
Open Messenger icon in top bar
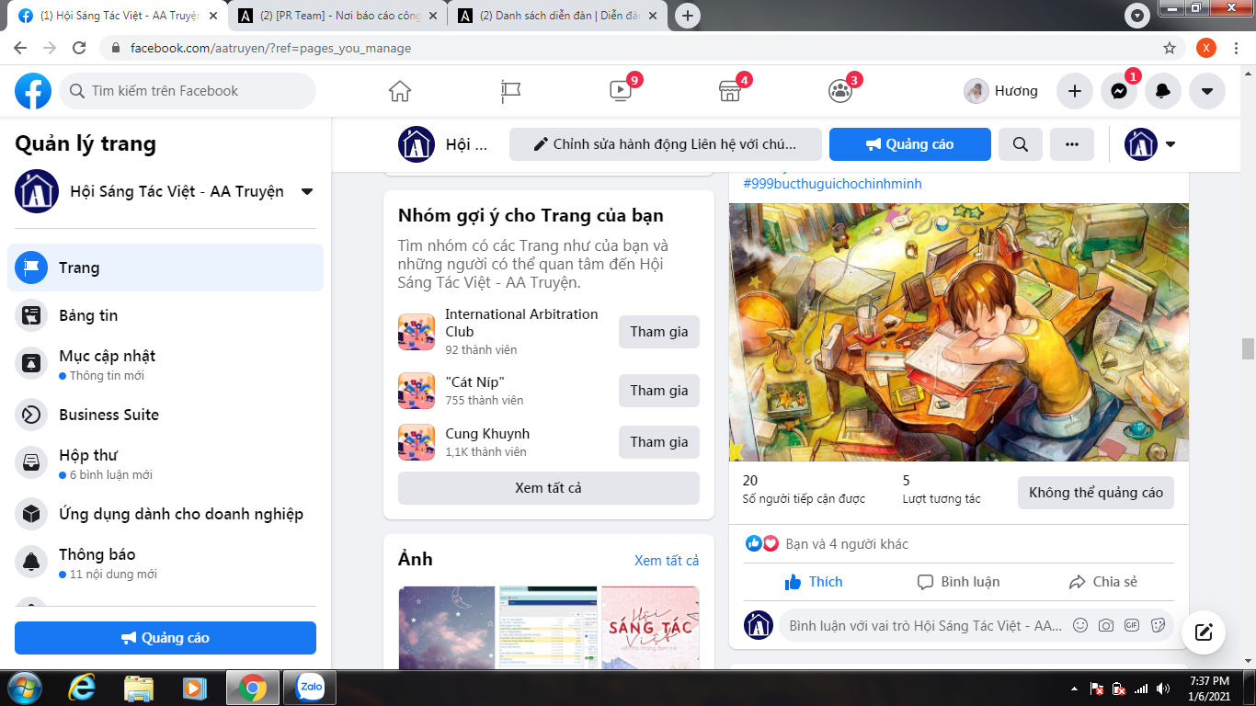coord(1119,91)
